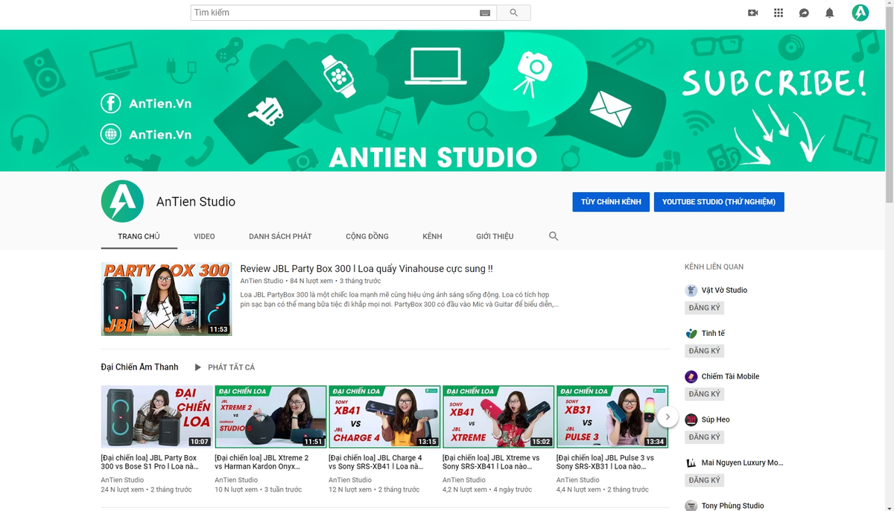Open YouTube Studio (thử nghiệm) button
Image resolution: width=894 pixels, height=511 pixels.
719,202
